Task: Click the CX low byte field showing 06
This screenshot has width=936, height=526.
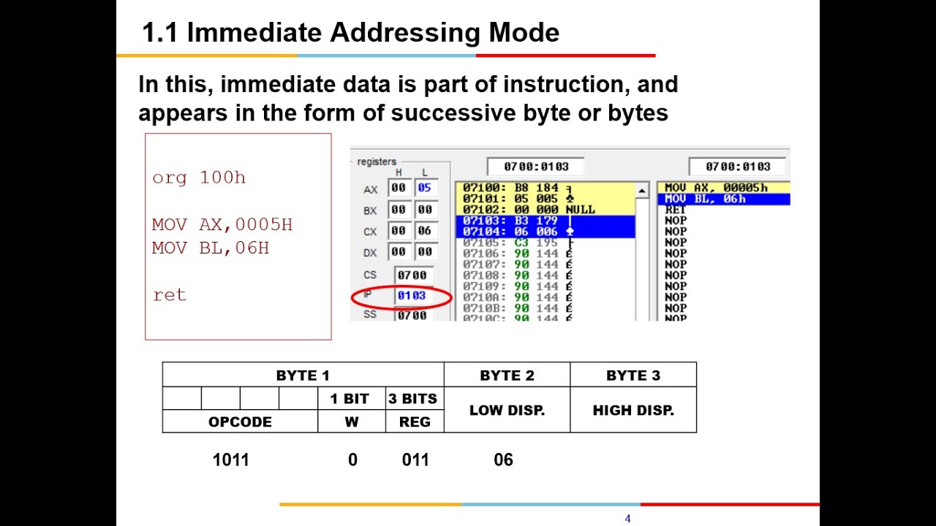Action: pos(425,230)
